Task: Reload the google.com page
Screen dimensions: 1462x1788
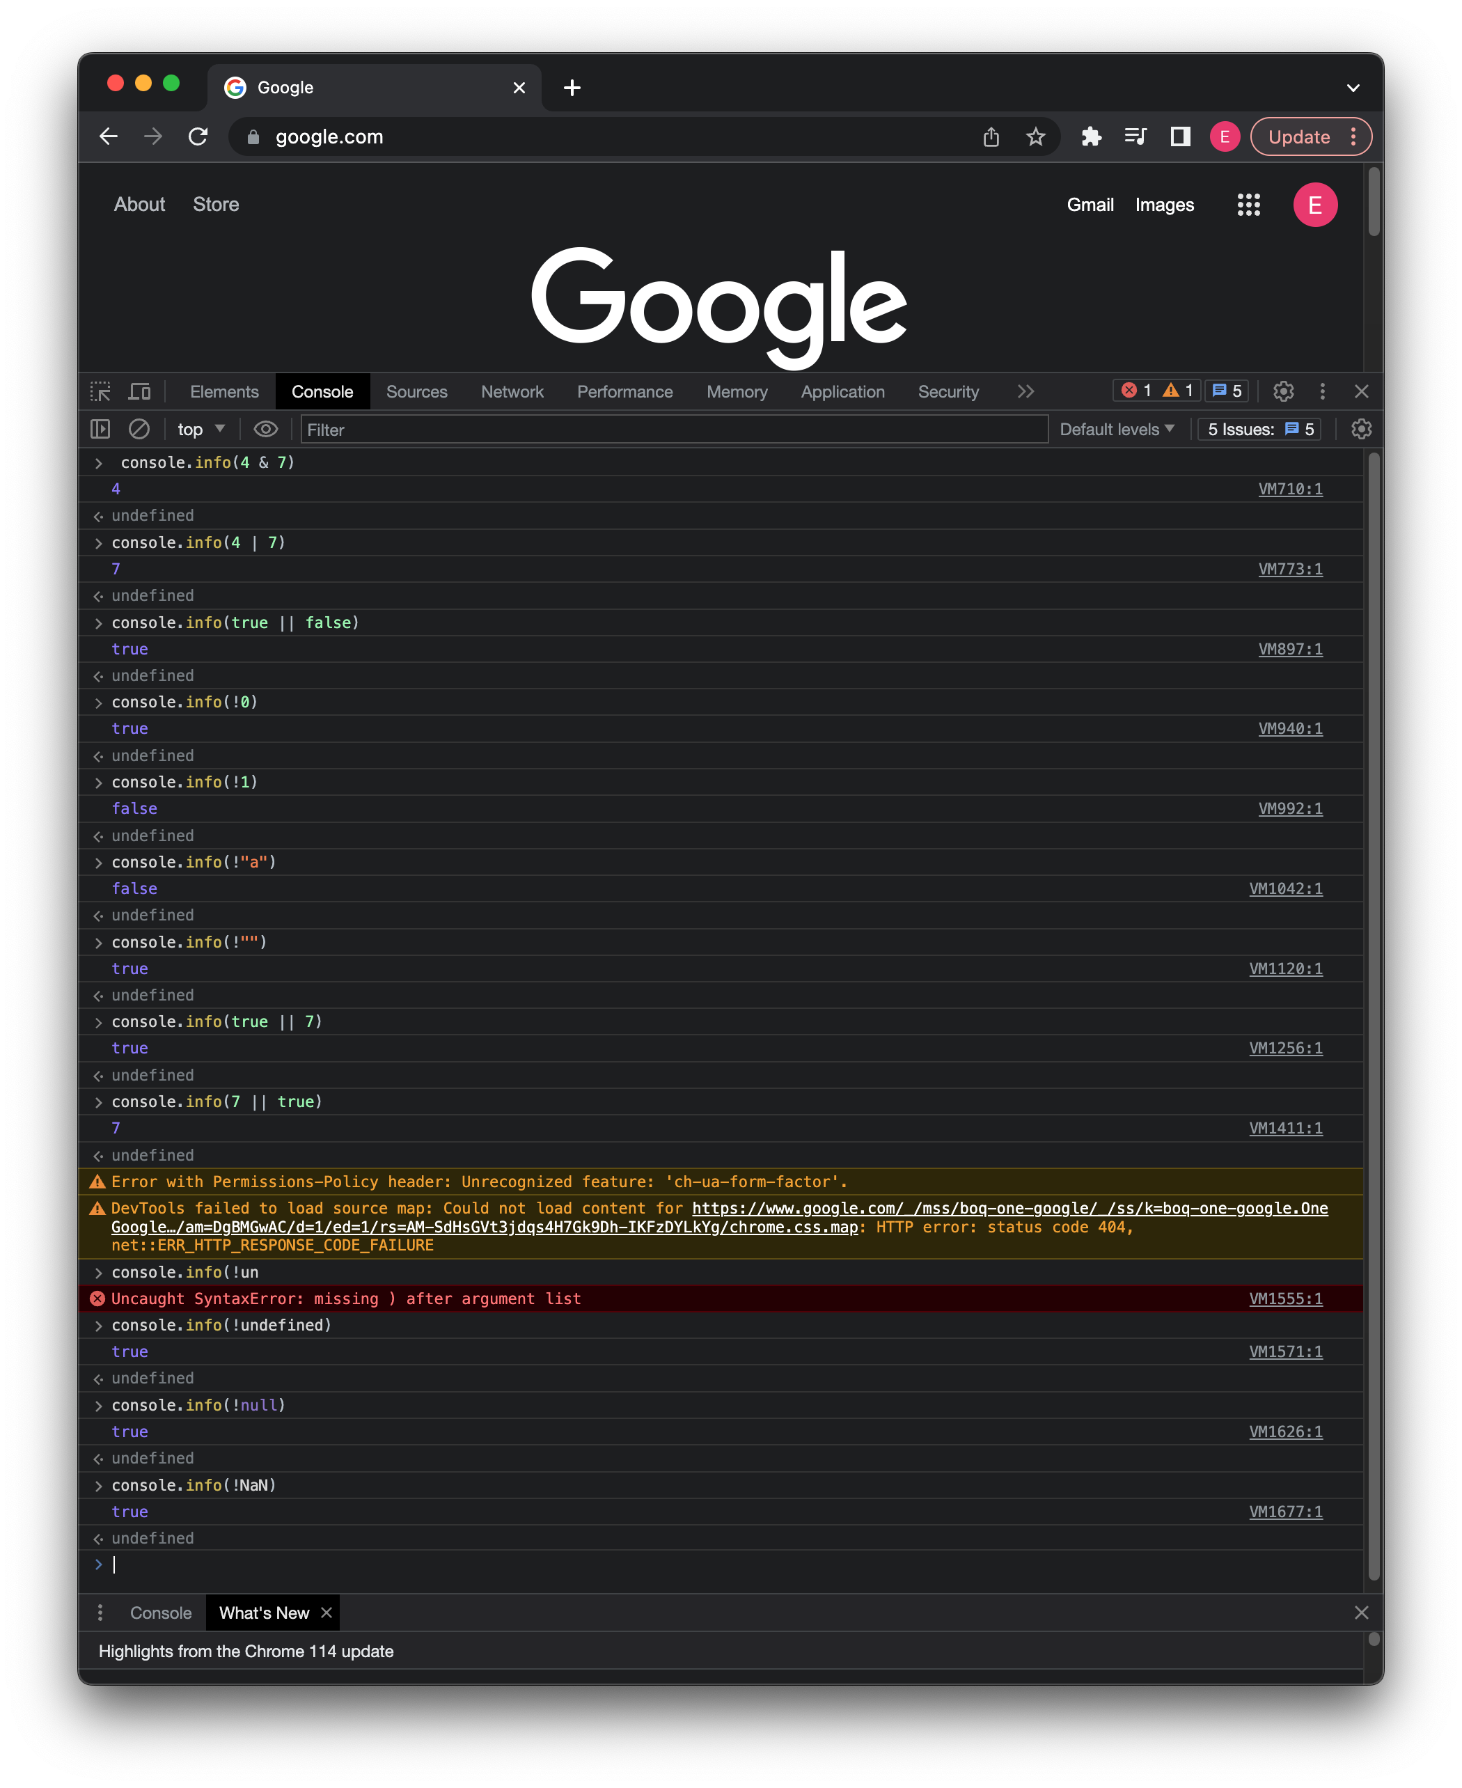Action: point(198,136)
